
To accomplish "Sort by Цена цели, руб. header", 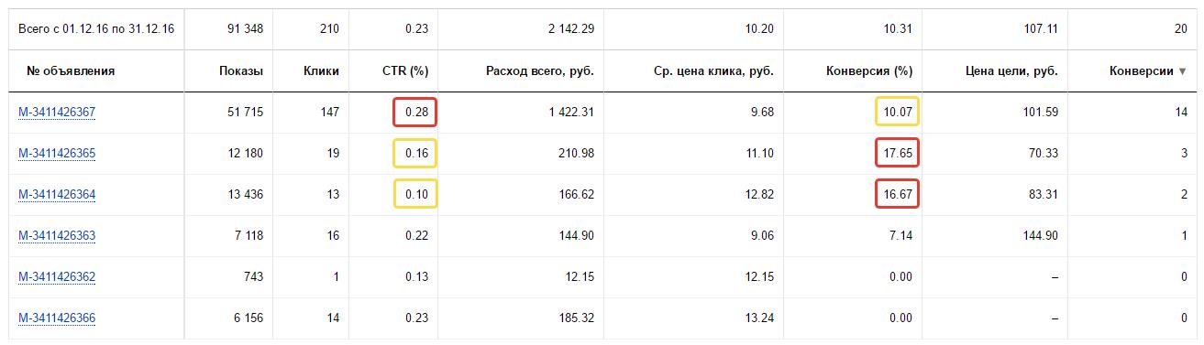I will pos(1012,70).
